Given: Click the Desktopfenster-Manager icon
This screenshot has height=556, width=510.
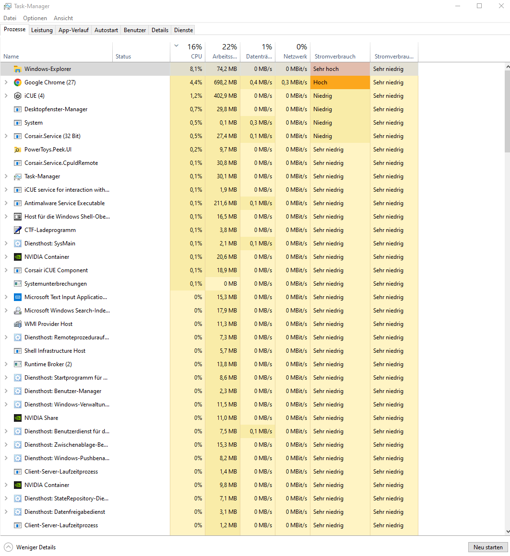Looking at the screenshot, I should pyautogui.click(x=17, y=109).
